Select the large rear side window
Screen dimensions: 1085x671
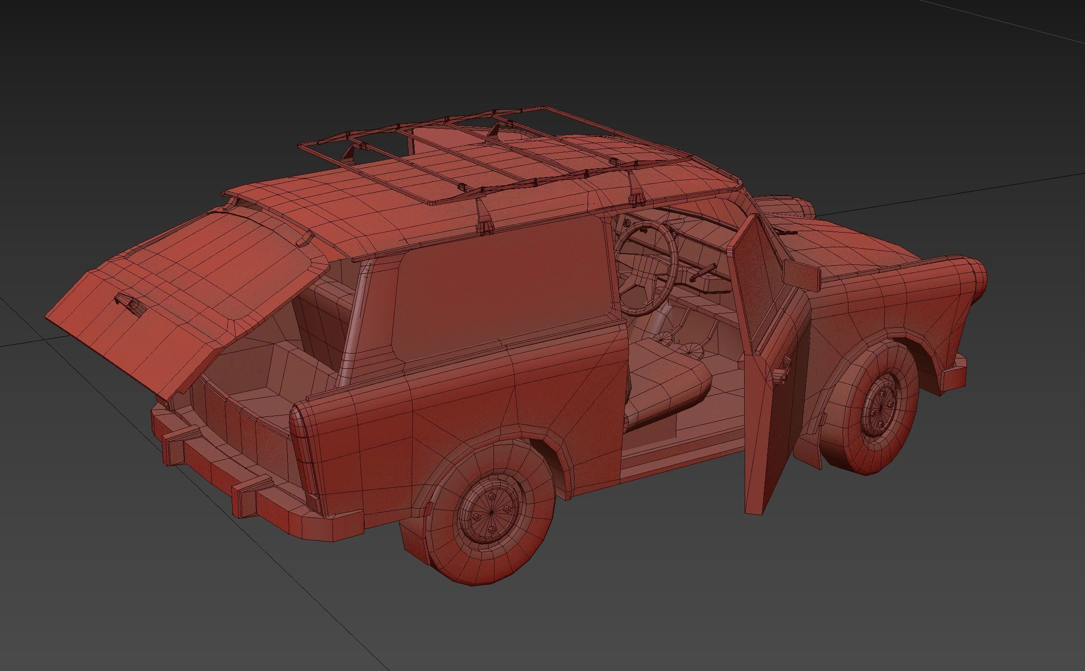click(x=502, y=288)
